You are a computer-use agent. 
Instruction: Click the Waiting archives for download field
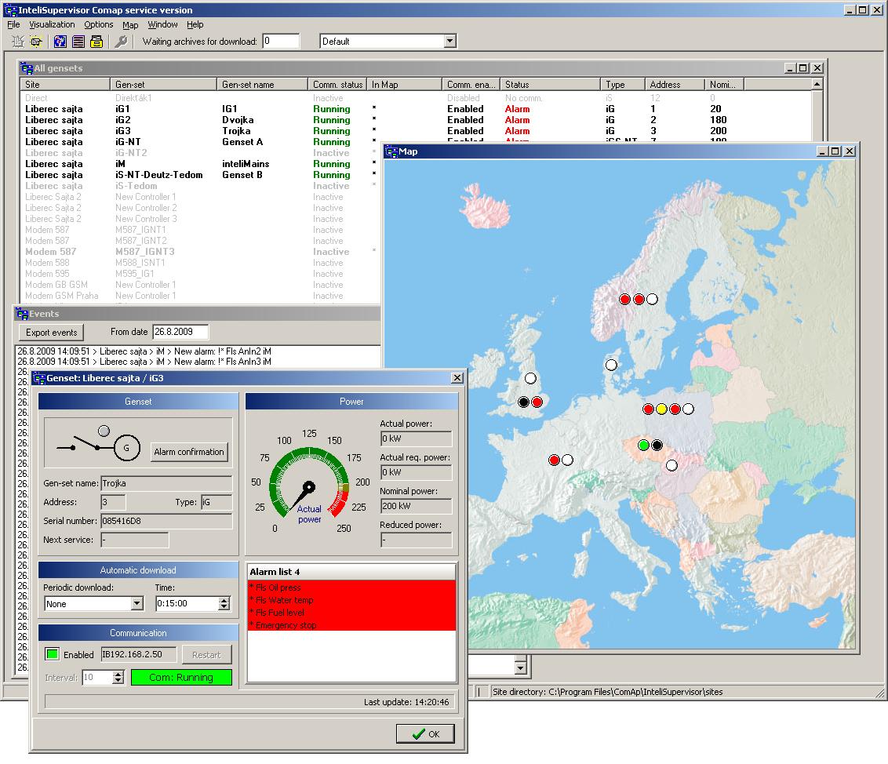point(281,41)
